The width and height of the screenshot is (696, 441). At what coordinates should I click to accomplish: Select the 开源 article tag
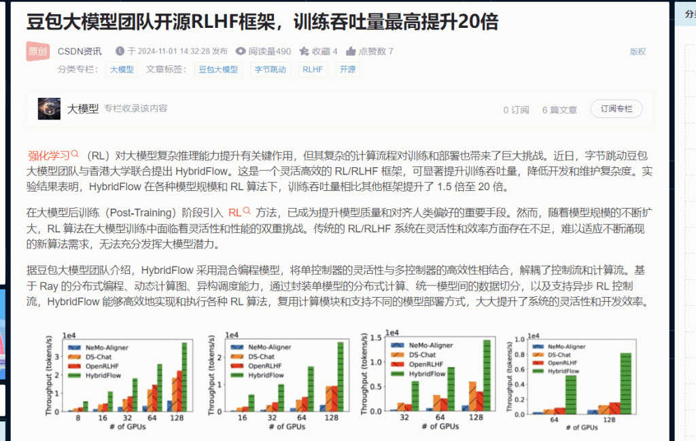[x=347, y=69]
